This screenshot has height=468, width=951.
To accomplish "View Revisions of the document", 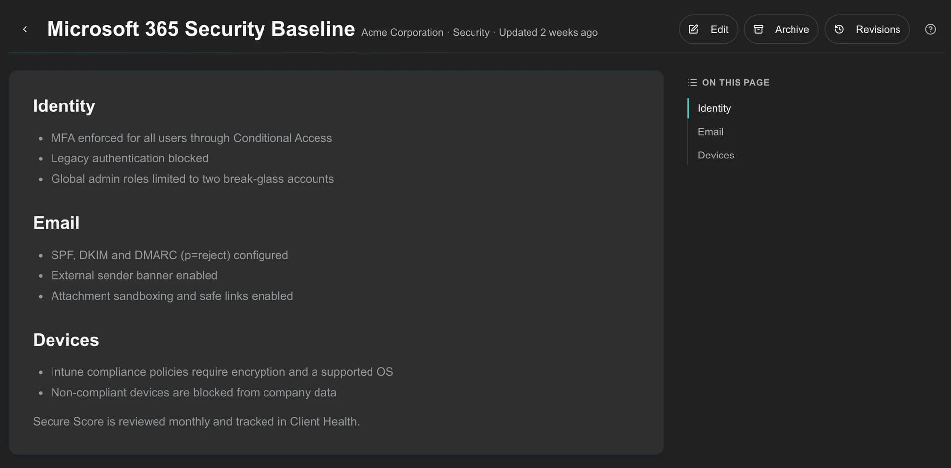I will 867,29.
